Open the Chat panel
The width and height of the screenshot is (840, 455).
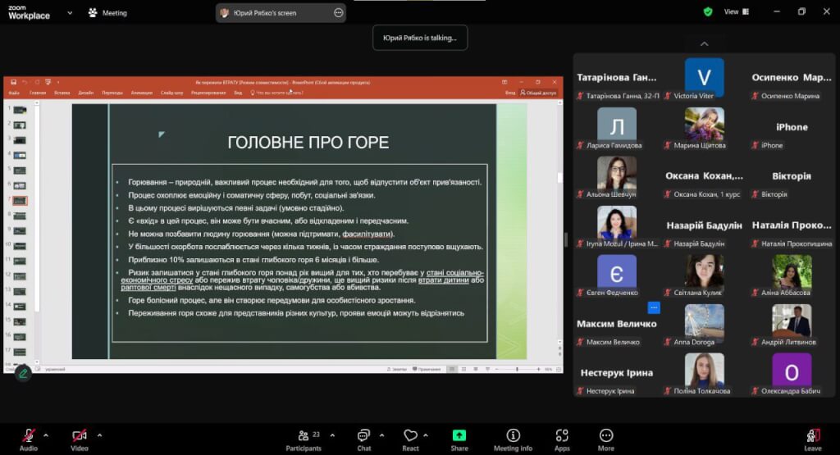[x=363, y=439]
